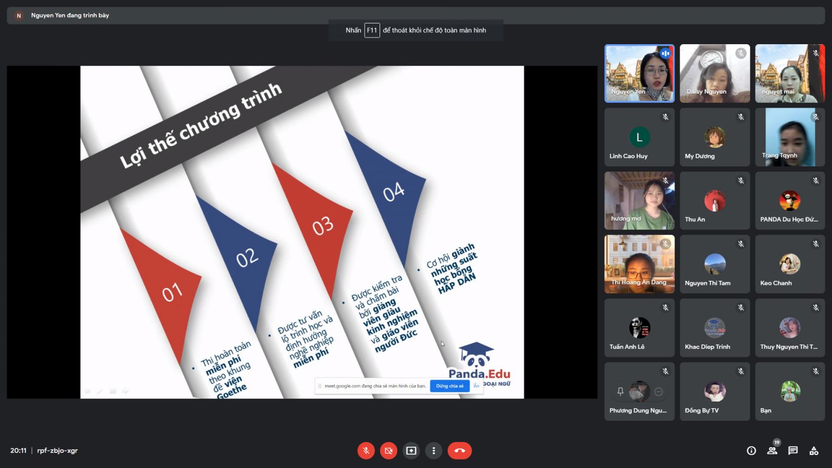
Task: Show the participants list of 19 people
Action: click(772, 451)
